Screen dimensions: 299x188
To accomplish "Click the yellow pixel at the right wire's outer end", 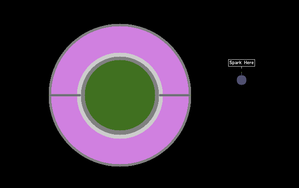I will (191, 95).
